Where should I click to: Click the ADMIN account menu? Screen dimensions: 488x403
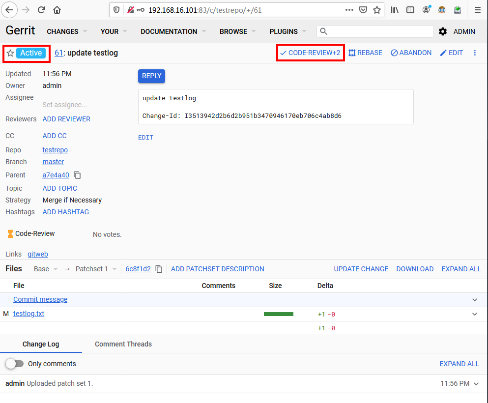464,31
